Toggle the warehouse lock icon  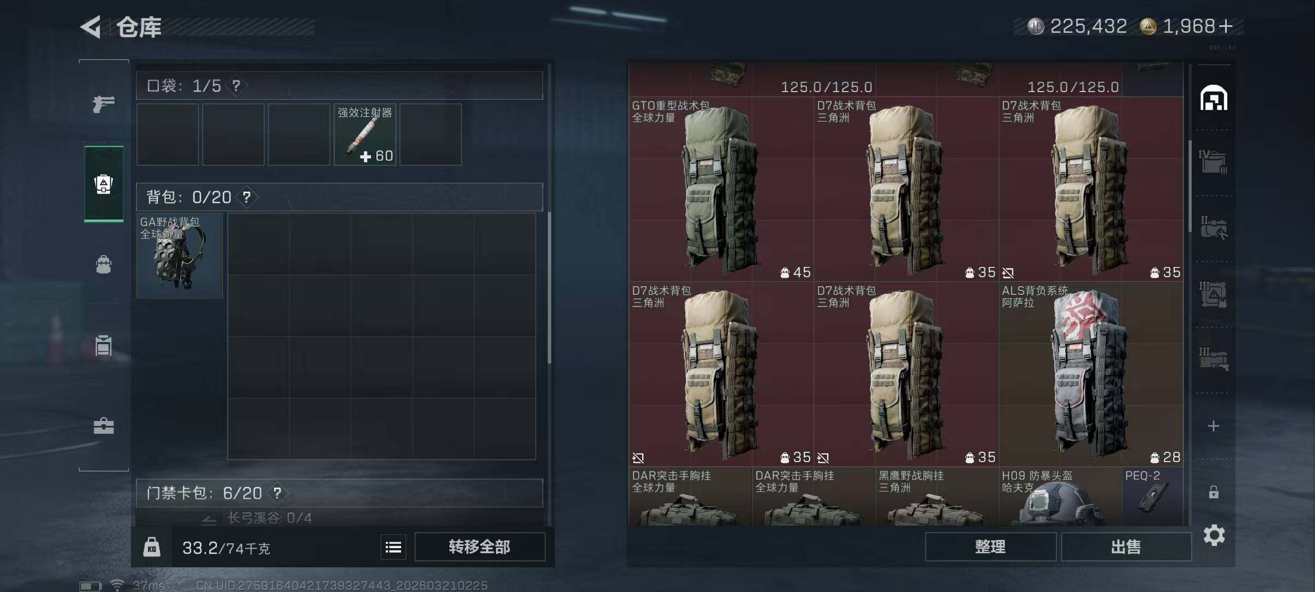point(1214,492)
